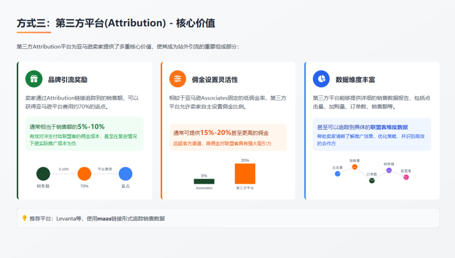This screenshot has width=455, height=258.
Task: Click the purple 销售额 data point
Action: pos(389,170)
